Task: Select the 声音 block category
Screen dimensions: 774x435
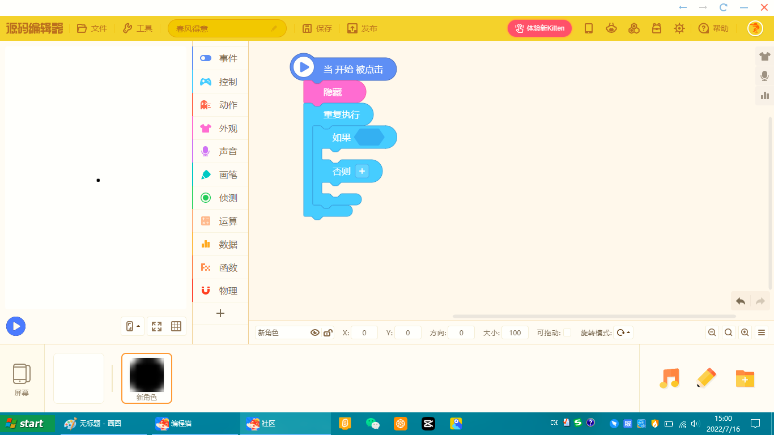Action: (220, 151)
